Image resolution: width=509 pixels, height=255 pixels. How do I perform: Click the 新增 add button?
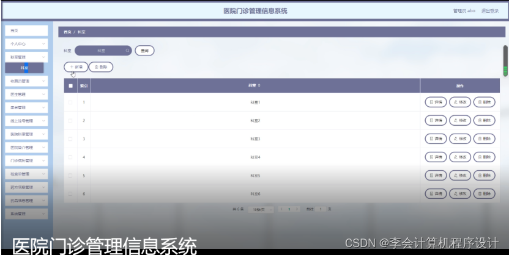coord(76,67)
